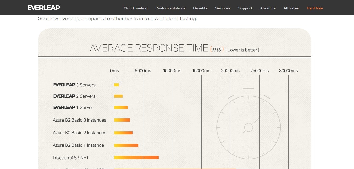Click the '15000ms' axis label
The height and width of the screenshot is (169, 354).
[201, 71]
